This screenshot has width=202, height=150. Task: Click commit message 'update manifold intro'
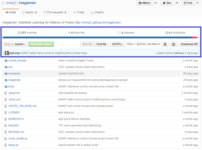71,73
